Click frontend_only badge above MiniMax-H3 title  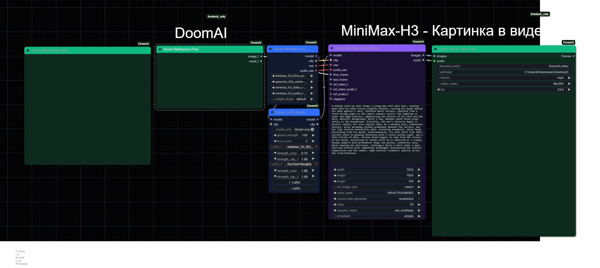pos(539,14)
